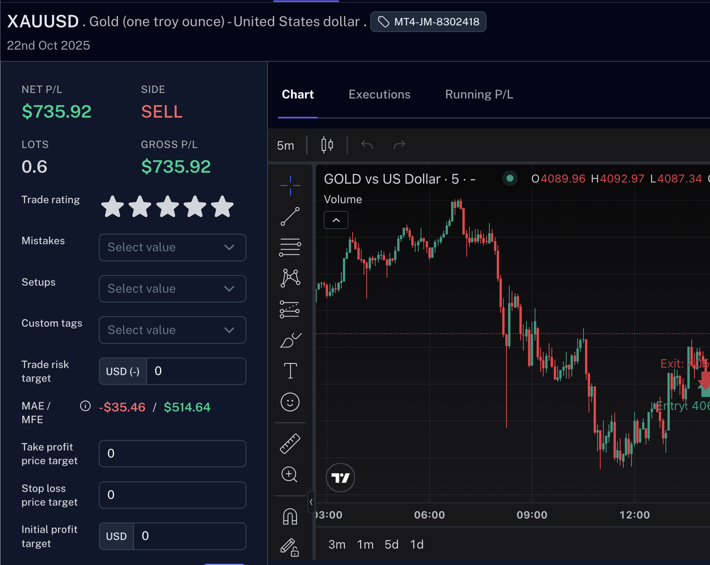The height and width of the screenshot is (565, 710).
Task: Select the XABCD pattern tool
Action: [x=290, y=277]
